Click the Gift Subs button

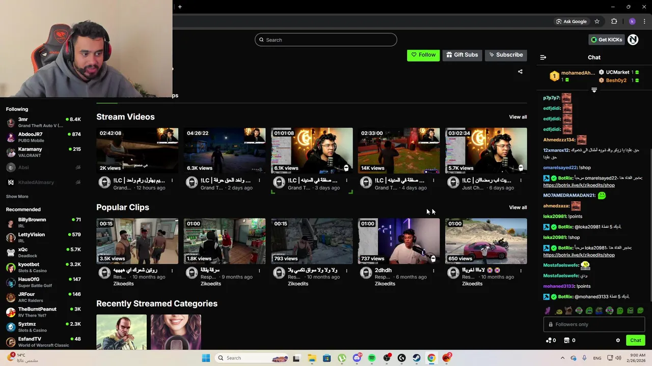[463, 55]
